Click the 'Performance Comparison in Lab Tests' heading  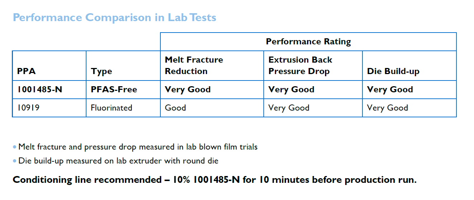114,17
